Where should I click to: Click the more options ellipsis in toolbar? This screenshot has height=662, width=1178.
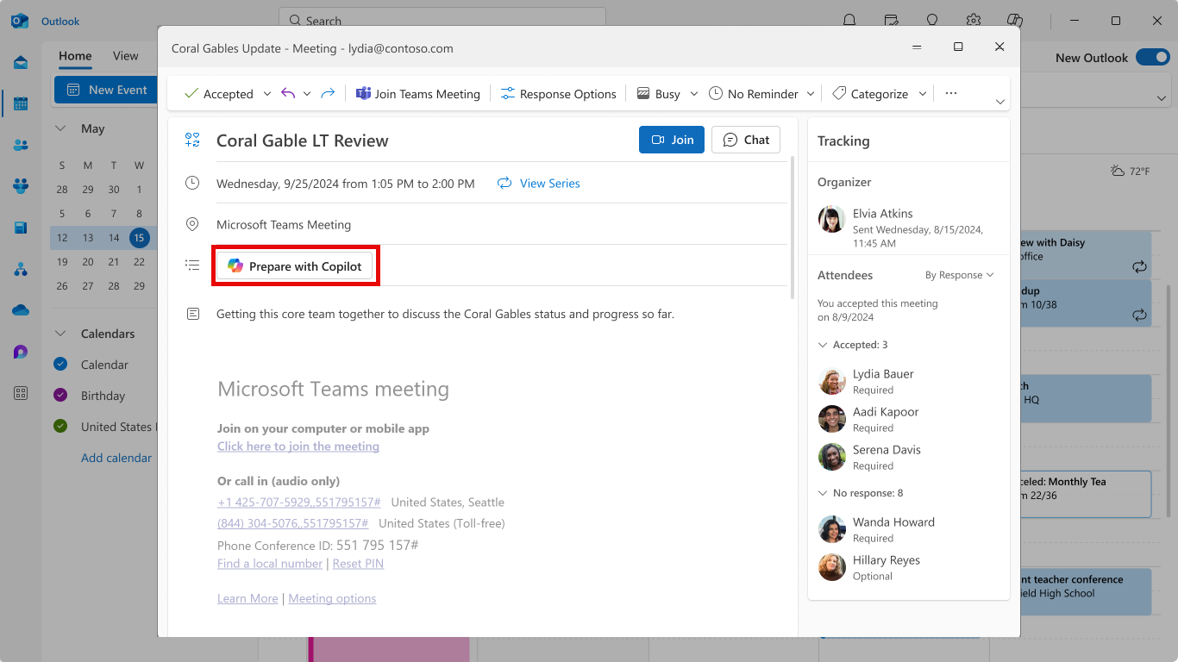coord(950,94)
